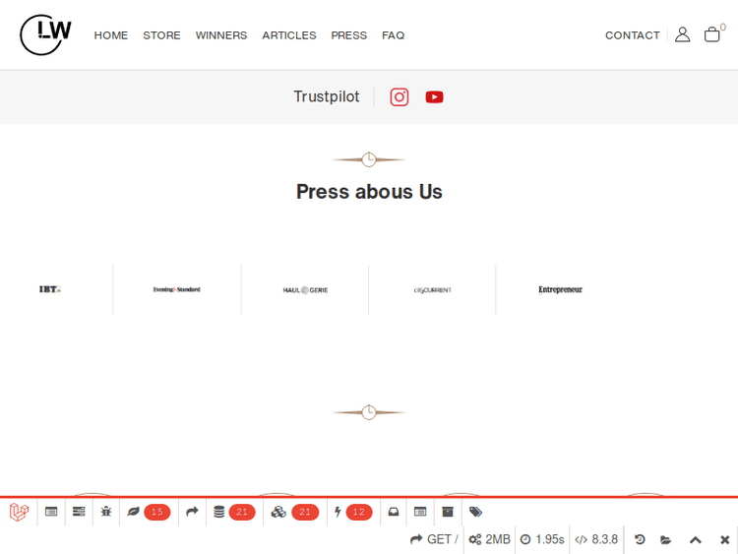Open the debugbar Route arrow tab

tap(192, 512)
